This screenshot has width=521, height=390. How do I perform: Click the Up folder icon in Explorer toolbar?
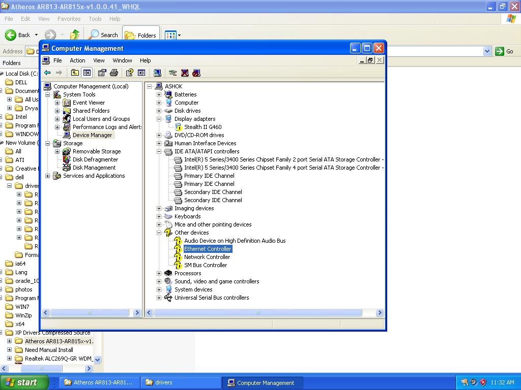click(75, 35)
